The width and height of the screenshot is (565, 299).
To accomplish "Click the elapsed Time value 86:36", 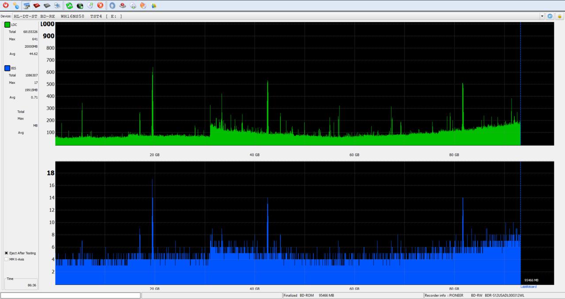I will tap(32, 285).
